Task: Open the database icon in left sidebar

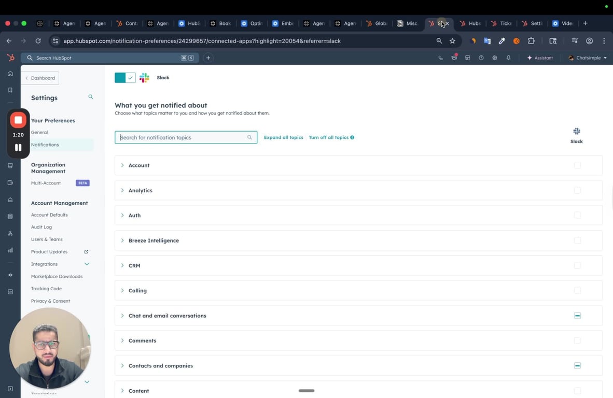Action: click(10, 217)
